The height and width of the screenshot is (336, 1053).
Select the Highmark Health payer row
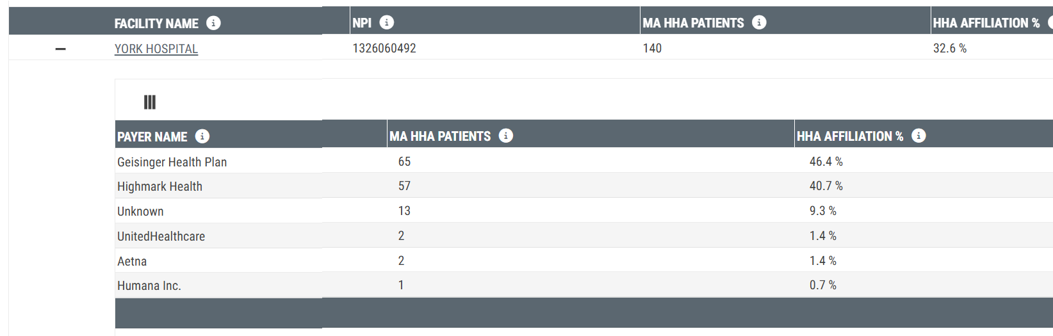[584, 186]
